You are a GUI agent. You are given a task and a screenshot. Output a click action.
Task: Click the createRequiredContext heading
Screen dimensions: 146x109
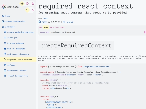coord(76,45)
